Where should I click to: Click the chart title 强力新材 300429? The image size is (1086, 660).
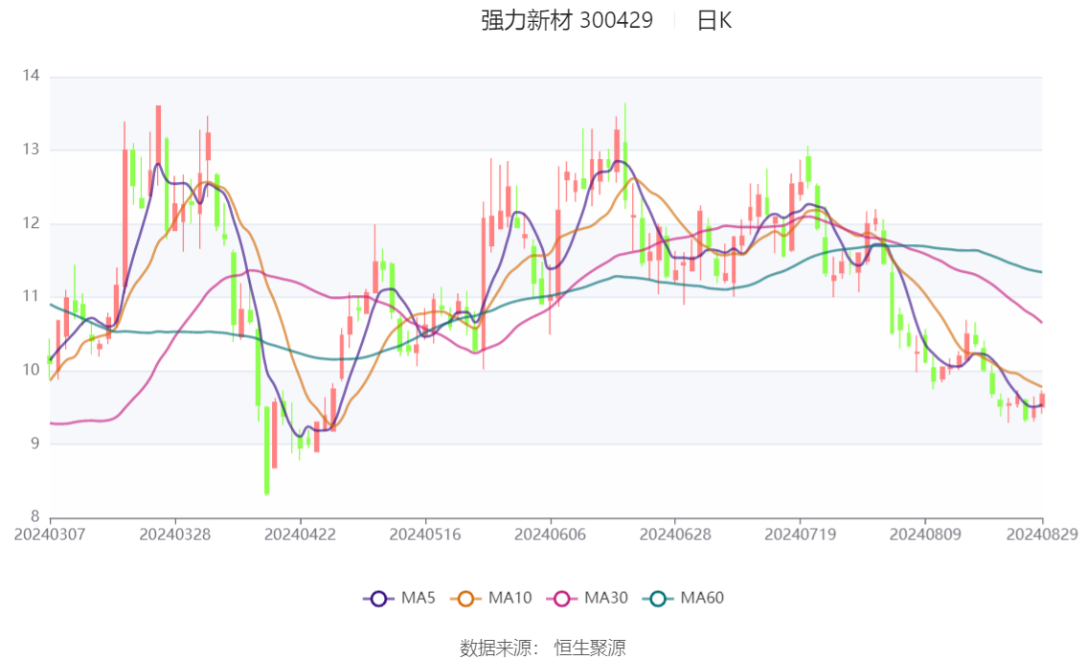567,21
